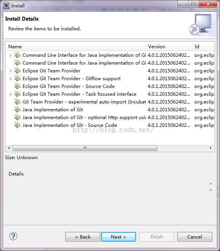
Task: Click the Details box scroll down arrow
Action: pyautogui.click(x=211, y=190)
